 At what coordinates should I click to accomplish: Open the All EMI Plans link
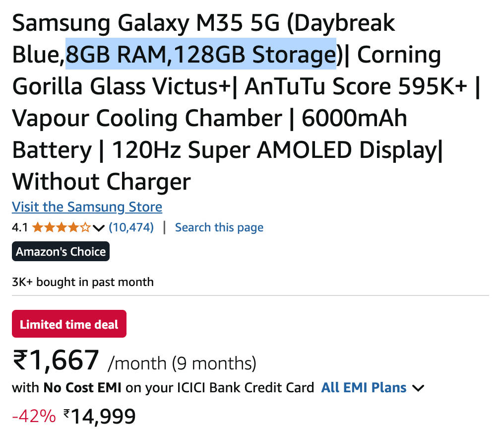point(364,387)
